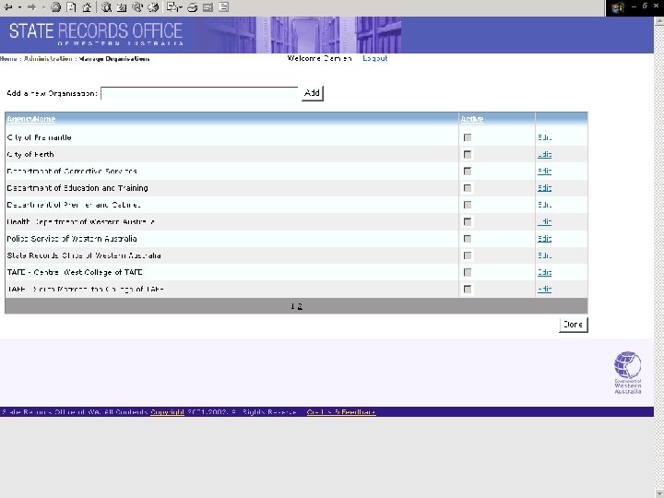Viewport: 664px width, 498px height.
Task: Click the Discuss toolbar icon
Action: [x=224, y=7]
